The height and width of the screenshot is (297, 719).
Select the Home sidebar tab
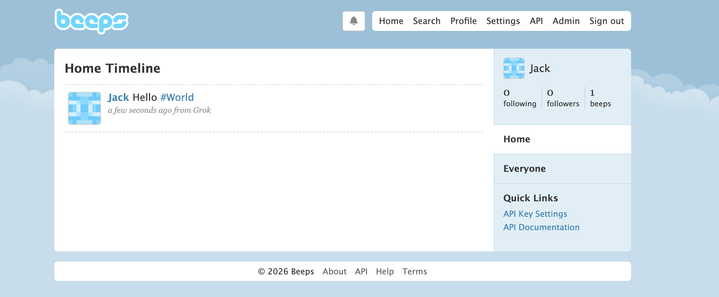coord(516,139)
